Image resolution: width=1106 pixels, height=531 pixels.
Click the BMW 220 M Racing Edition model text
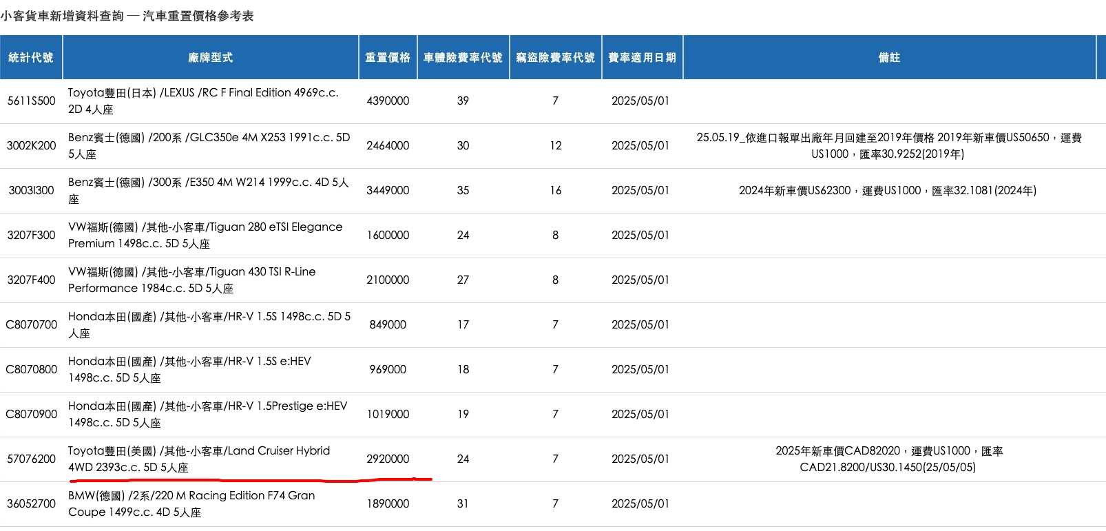pos(191,503)
